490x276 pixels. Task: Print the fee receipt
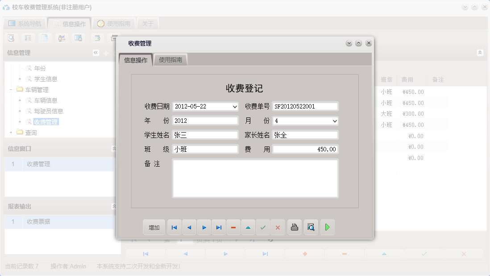coord(294,227)
